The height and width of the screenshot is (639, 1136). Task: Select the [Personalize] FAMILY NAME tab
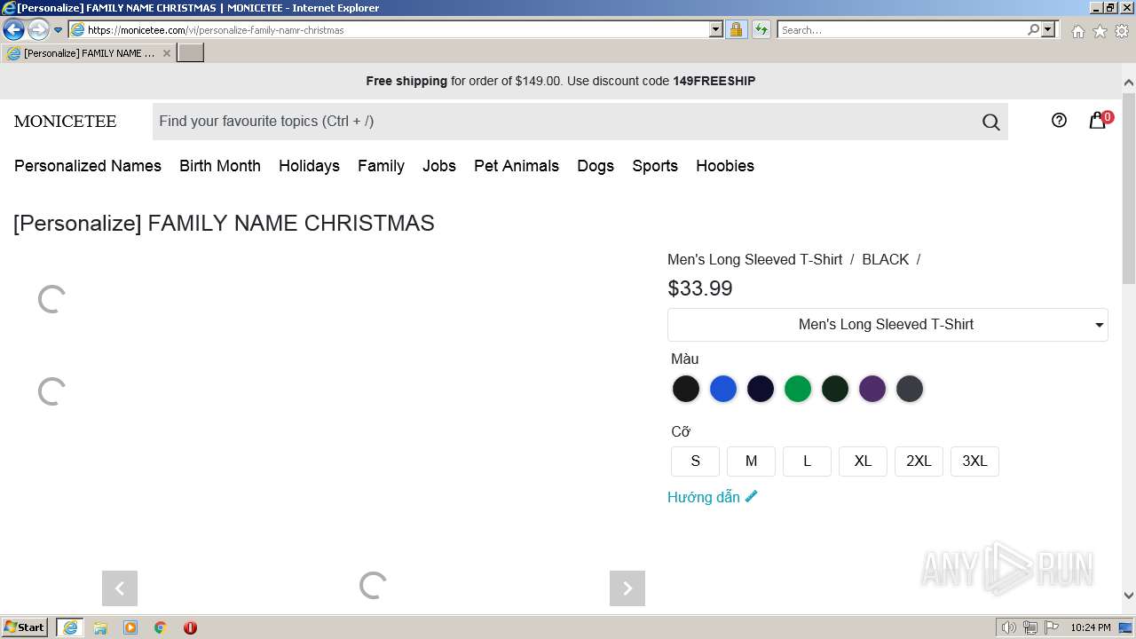89,53
